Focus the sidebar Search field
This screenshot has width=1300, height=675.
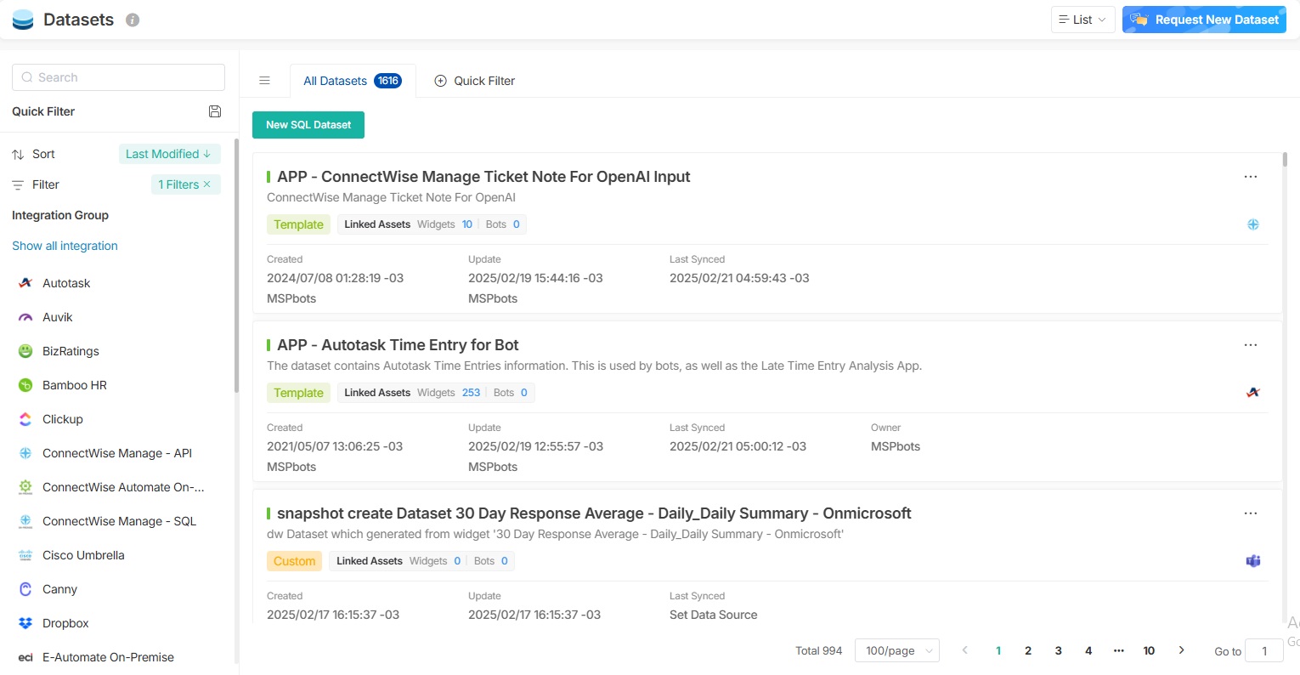[x=119, y=77]
